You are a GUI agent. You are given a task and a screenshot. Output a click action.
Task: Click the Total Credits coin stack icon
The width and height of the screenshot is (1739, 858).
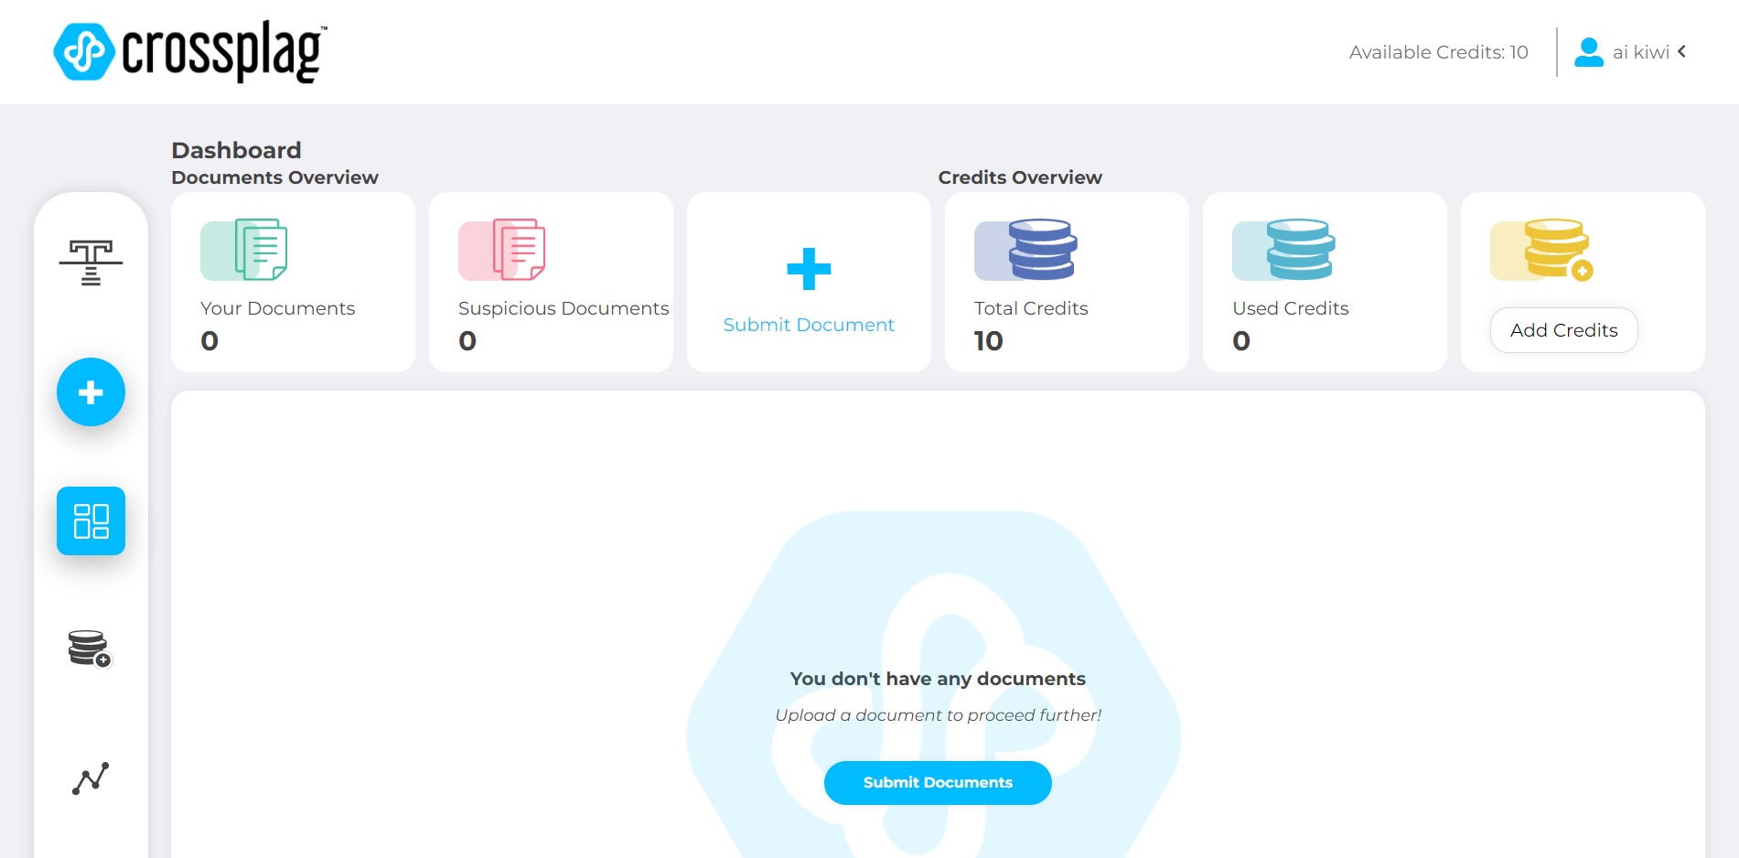click(1026, 250)
